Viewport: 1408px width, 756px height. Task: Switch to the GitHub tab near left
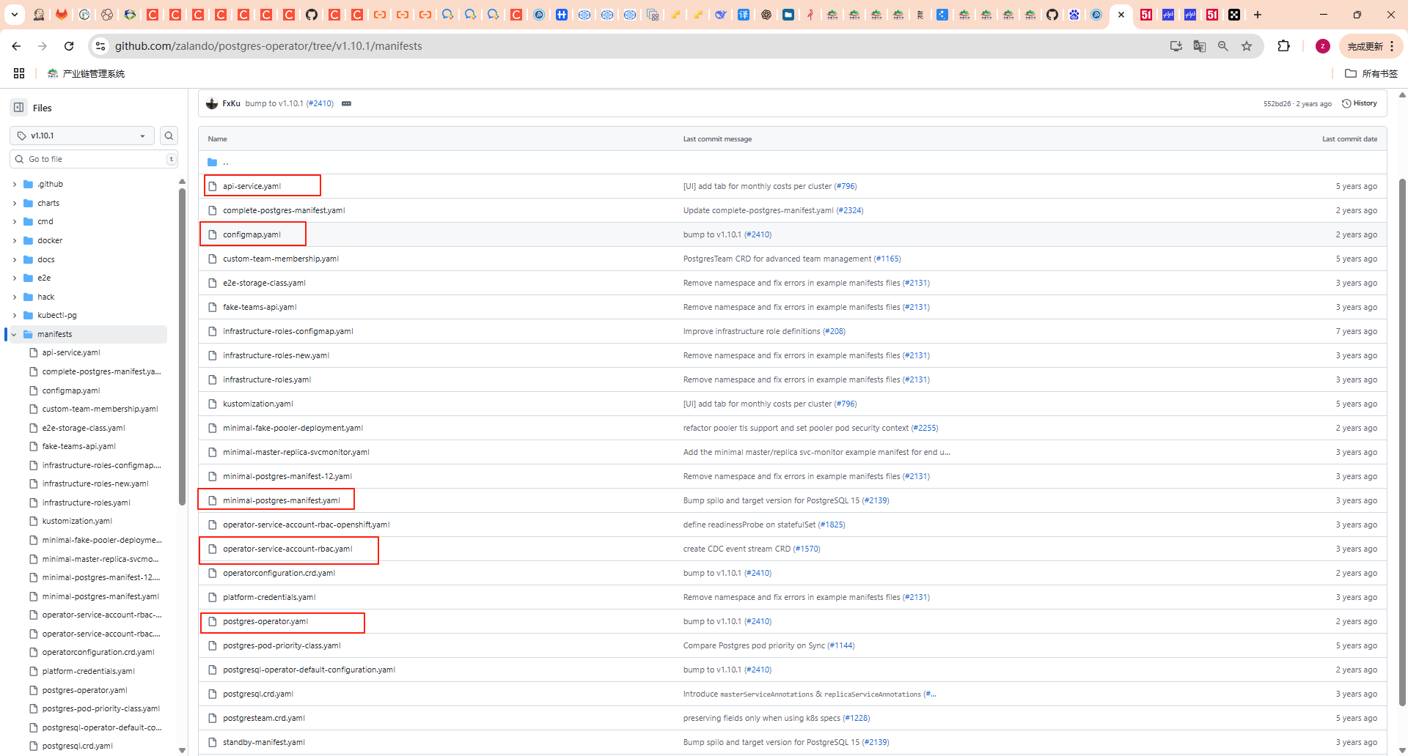tap(312, 15)
